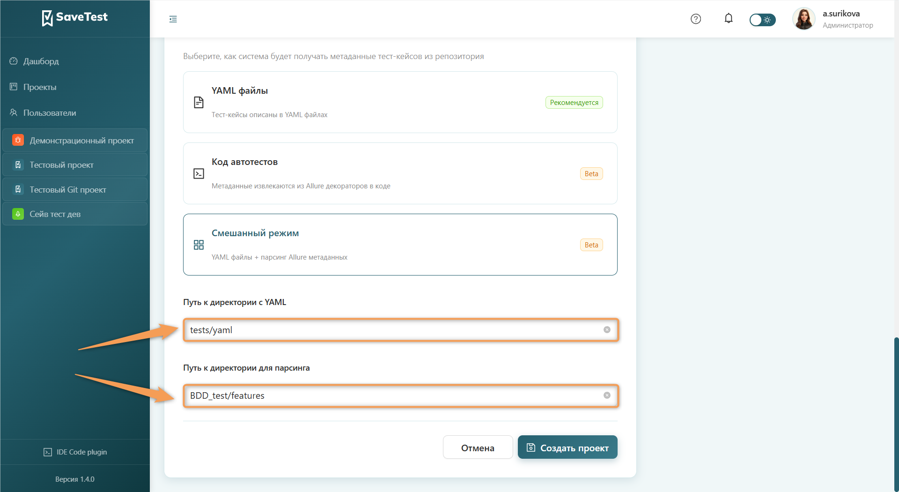Clear the tests/yaml path field
Viewport: 899px width, 492px height.
click(x=607, y=330)
